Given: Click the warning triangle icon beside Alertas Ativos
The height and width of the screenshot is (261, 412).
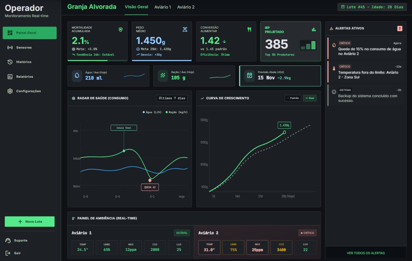Looking at the screenshot, I should coord(331,28).
